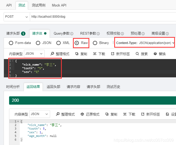Click the URL field http://localhost:8000/dog
The image size is (176, 145).
[103, 17]
